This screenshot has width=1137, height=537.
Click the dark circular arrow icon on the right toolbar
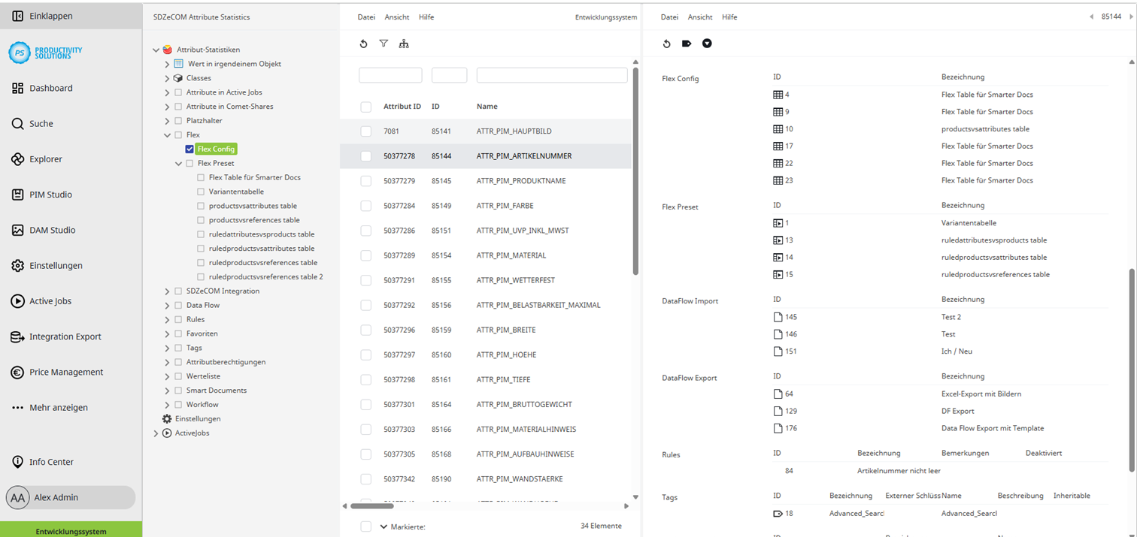(707, 44)
